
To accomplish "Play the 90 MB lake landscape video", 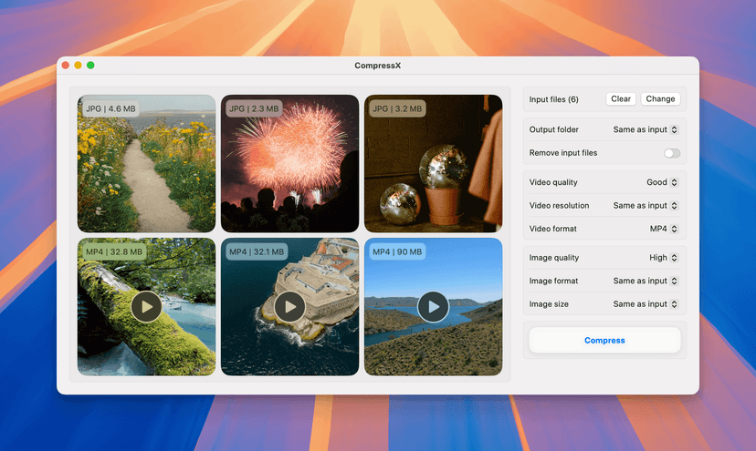I will pyautogui.click(x=433, y=307).
